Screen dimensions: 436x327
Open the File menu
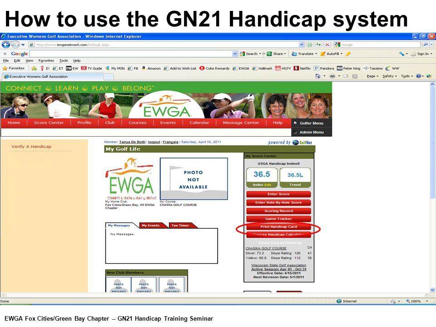pyautogui.click(x=6, y=60)
